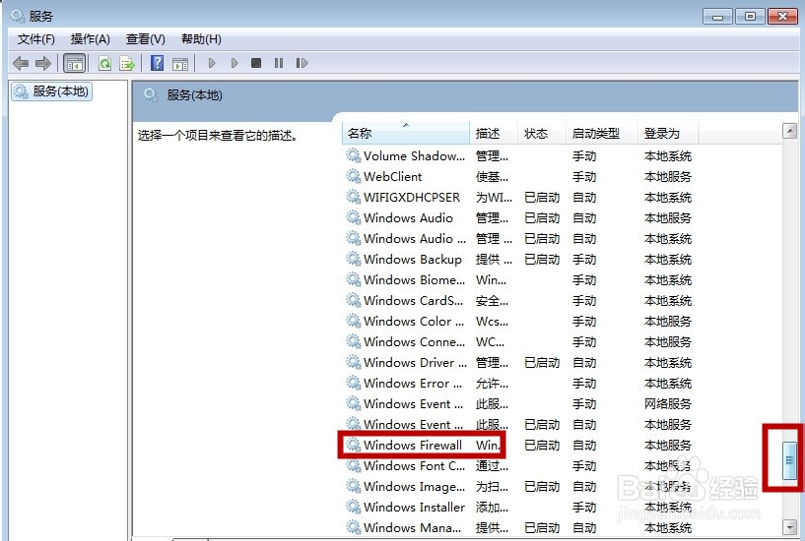Sort by the 启动类型 column header
Screen dimensions: 805x541
coord(602,133)
